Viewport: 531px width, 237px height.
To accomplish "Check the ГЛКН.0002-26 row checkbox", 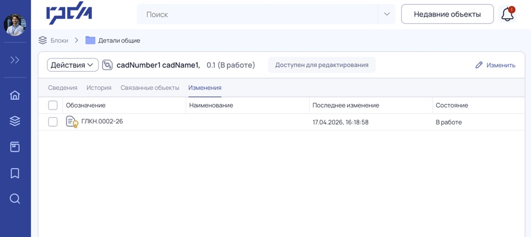I will (x=53, y=122).
